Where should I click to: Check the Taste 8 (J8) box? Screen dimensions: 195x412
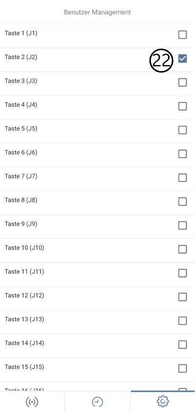coord(182,202)
